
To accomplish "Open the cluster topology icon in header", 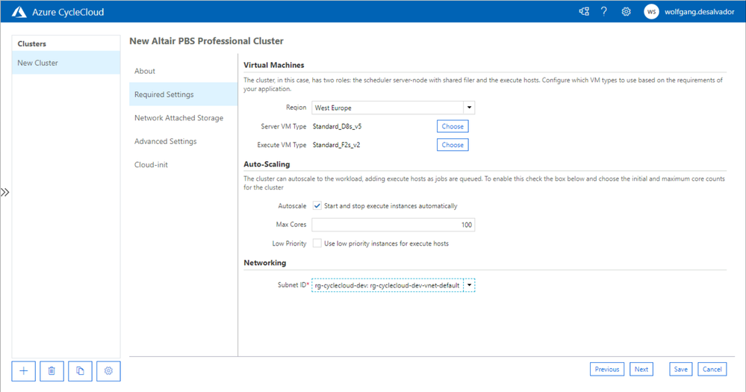I will pyautogui.click(x=584, y=11).
